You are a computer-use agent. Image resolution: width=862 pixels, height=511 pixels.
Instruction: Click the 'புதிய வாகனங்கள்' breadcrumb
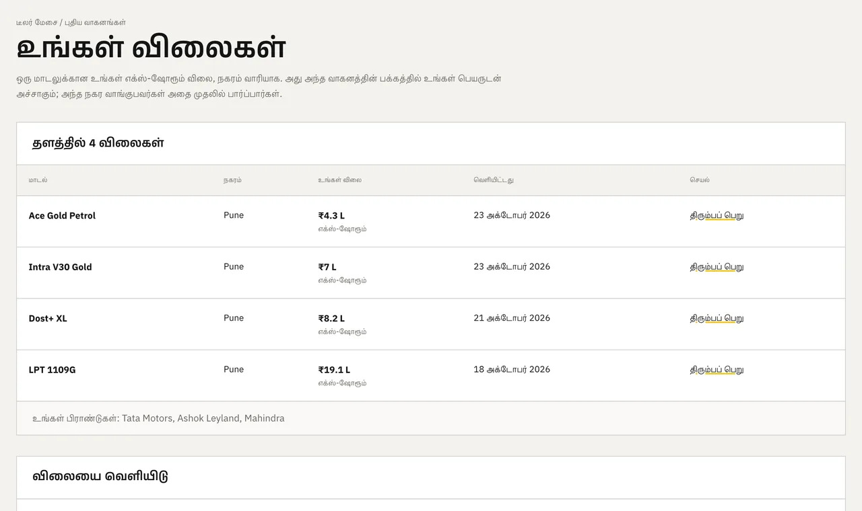coord(95,22)
